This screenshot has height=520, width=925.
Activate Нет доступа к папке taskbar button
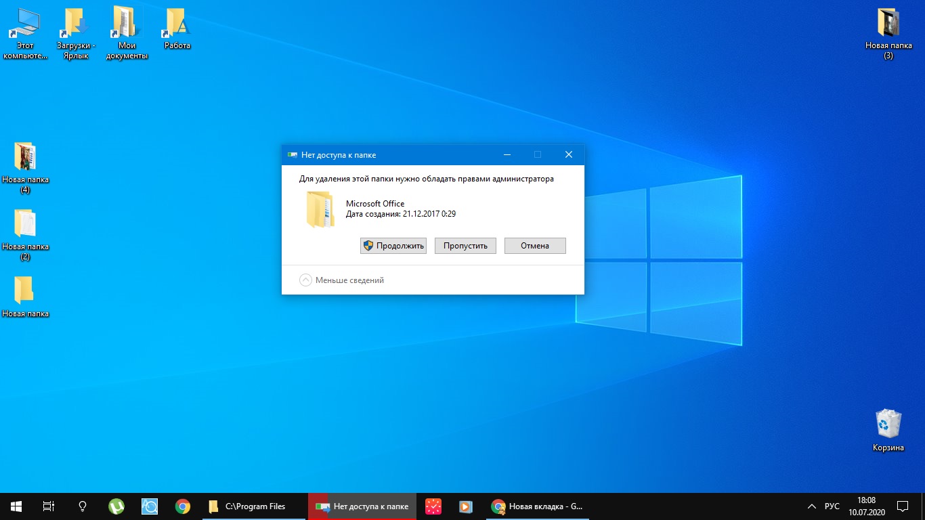pos(362,506)
